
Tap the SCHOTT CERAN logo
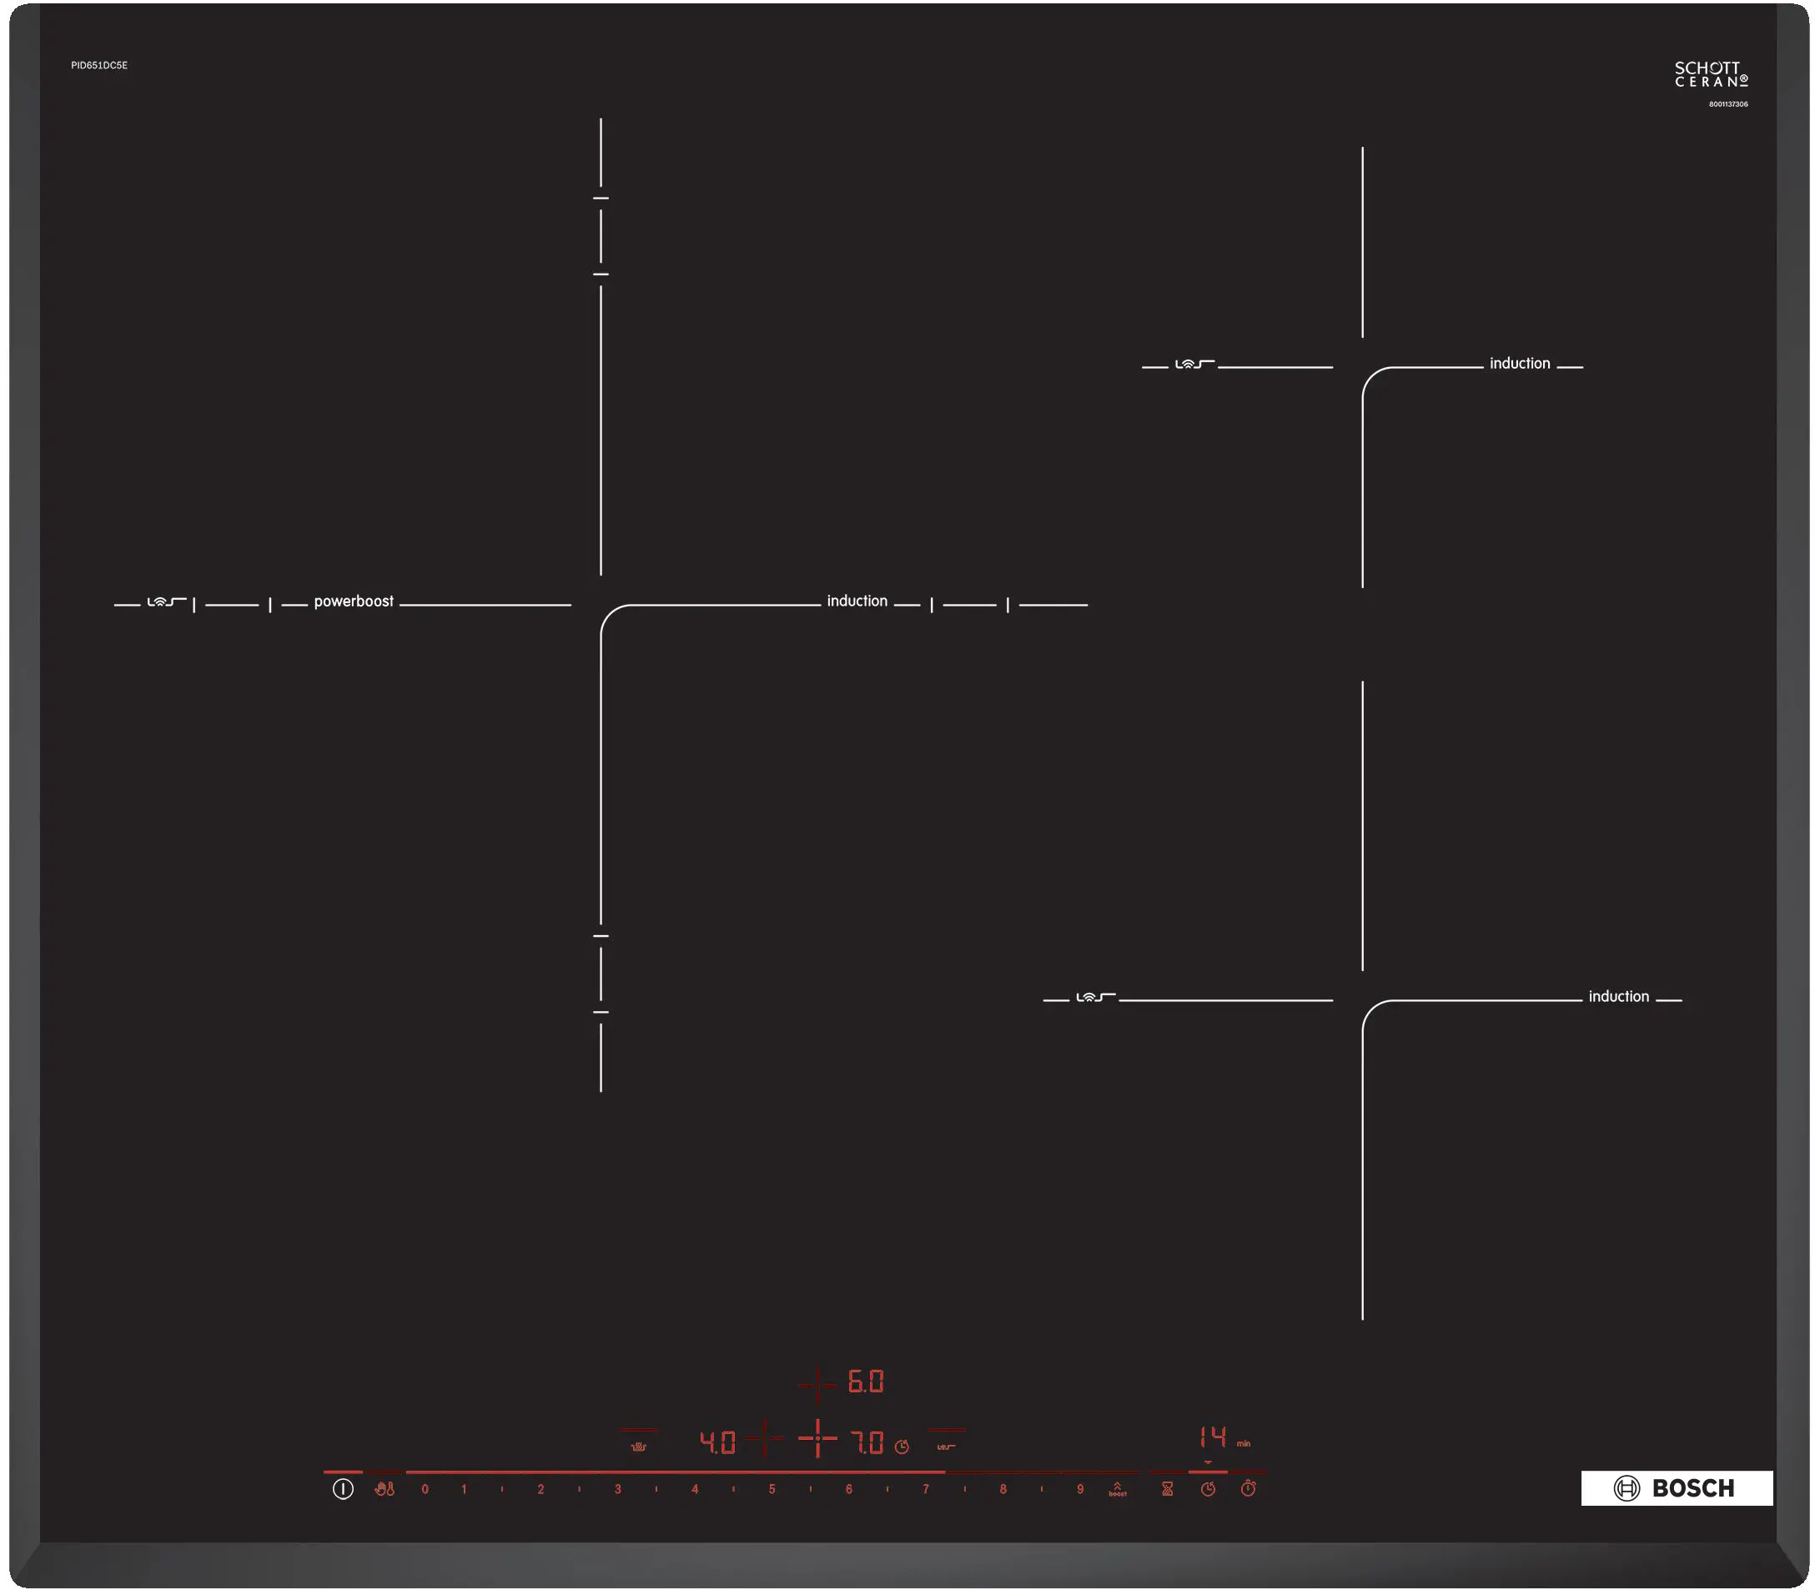(1709, 74)
